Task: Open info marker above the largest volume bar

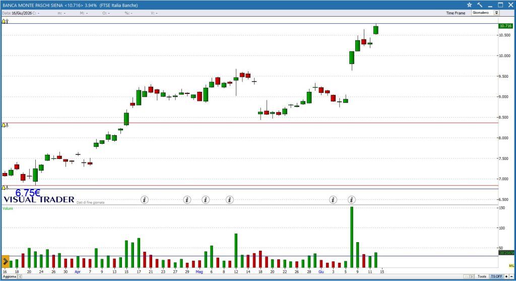Action: pyautogui.click(x=351, y=200)
